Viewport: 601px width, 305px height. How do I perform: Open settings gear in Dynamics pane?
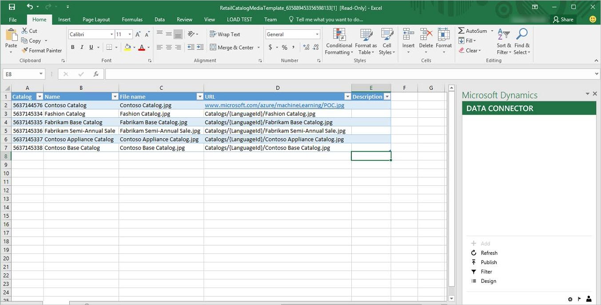(570, 299)
